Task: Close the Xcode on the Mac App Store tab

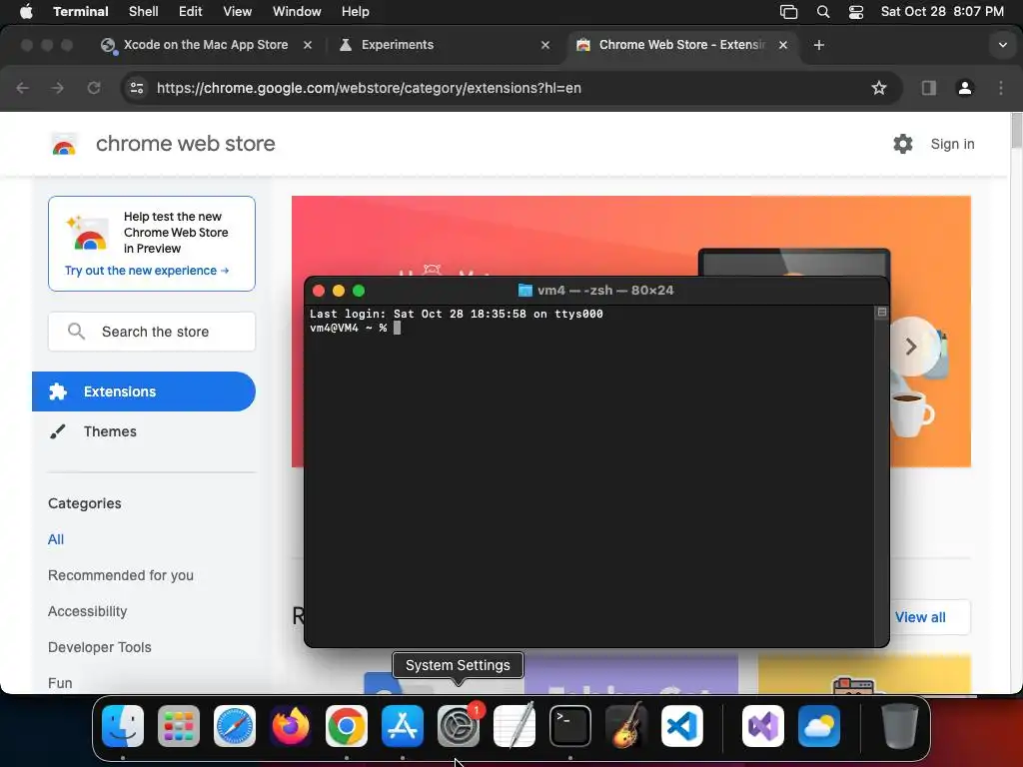Action: tap(308, 45)
